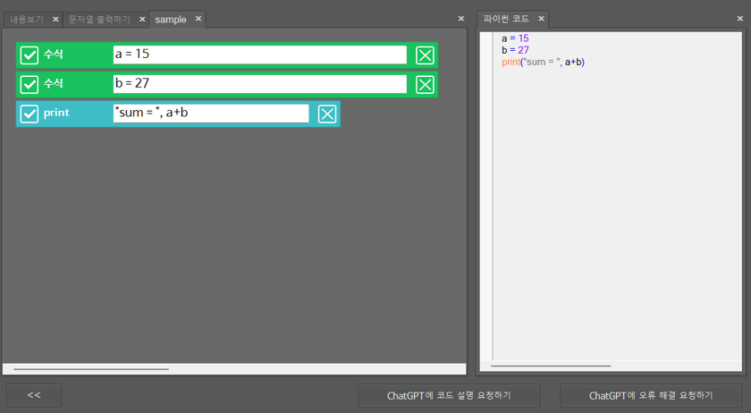The width and height of the screenshot is (751, 413).
Task: Close the sample tab
Action: point(198,19)
